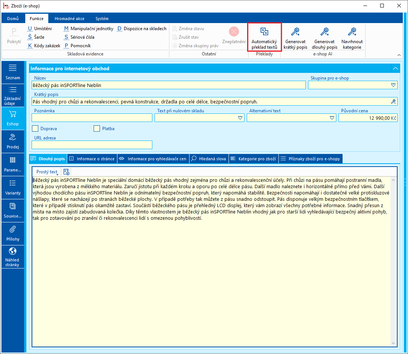Switch to the Funkce ribbon tab
Image resolution: width=408 pixels, height=354 pixels.
coord(36,19)
